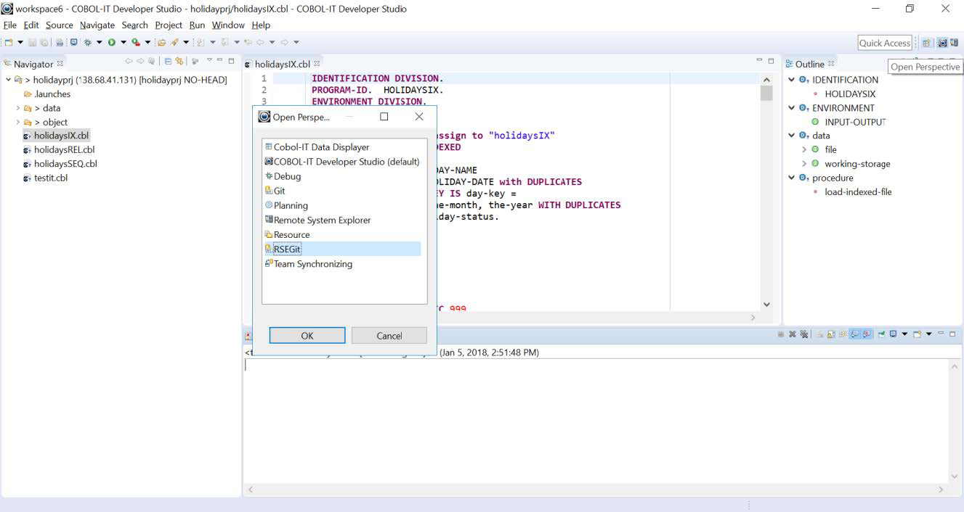Toggle Link with Editor in Navigator
The height and width of the screenshot is (512, 964).
pos(179,62)
